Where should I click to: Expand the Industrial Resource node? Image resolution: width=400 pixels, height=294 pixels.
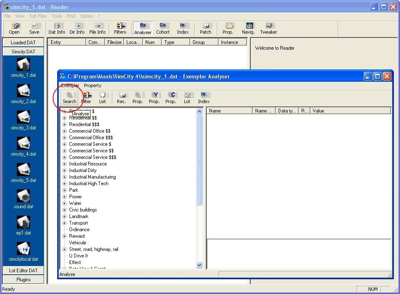point(64,164)
